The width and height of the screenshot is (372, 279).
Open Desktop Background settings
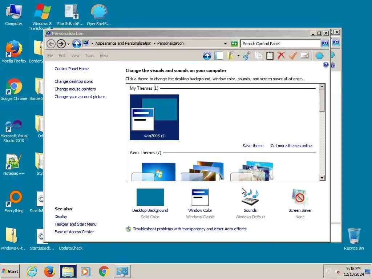150,204
